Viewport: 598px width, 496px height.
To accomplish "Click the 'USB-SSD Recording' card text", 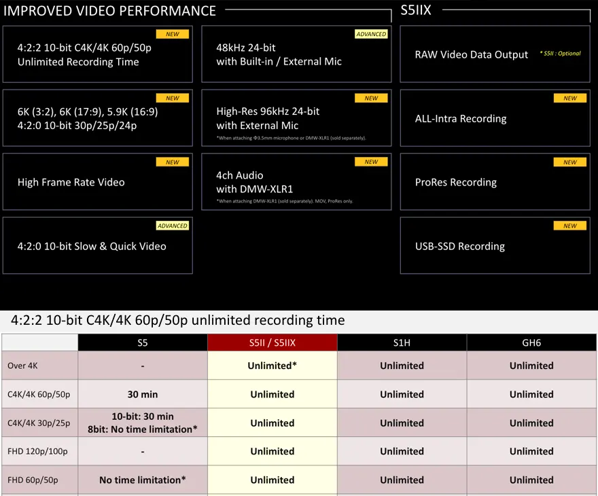I will coord(460,246).
